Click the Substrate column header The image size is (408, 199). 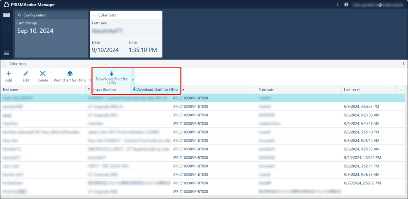[x=267, y=89]
